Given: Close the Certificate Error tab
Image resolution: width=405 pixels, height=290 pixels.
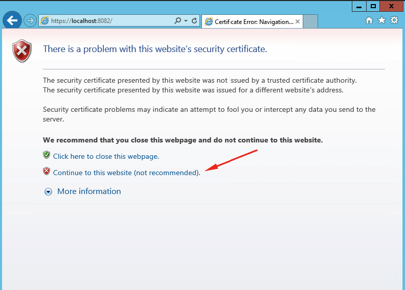Looking at the screenshot, I should pyautogui.click(x=298, y=21).
